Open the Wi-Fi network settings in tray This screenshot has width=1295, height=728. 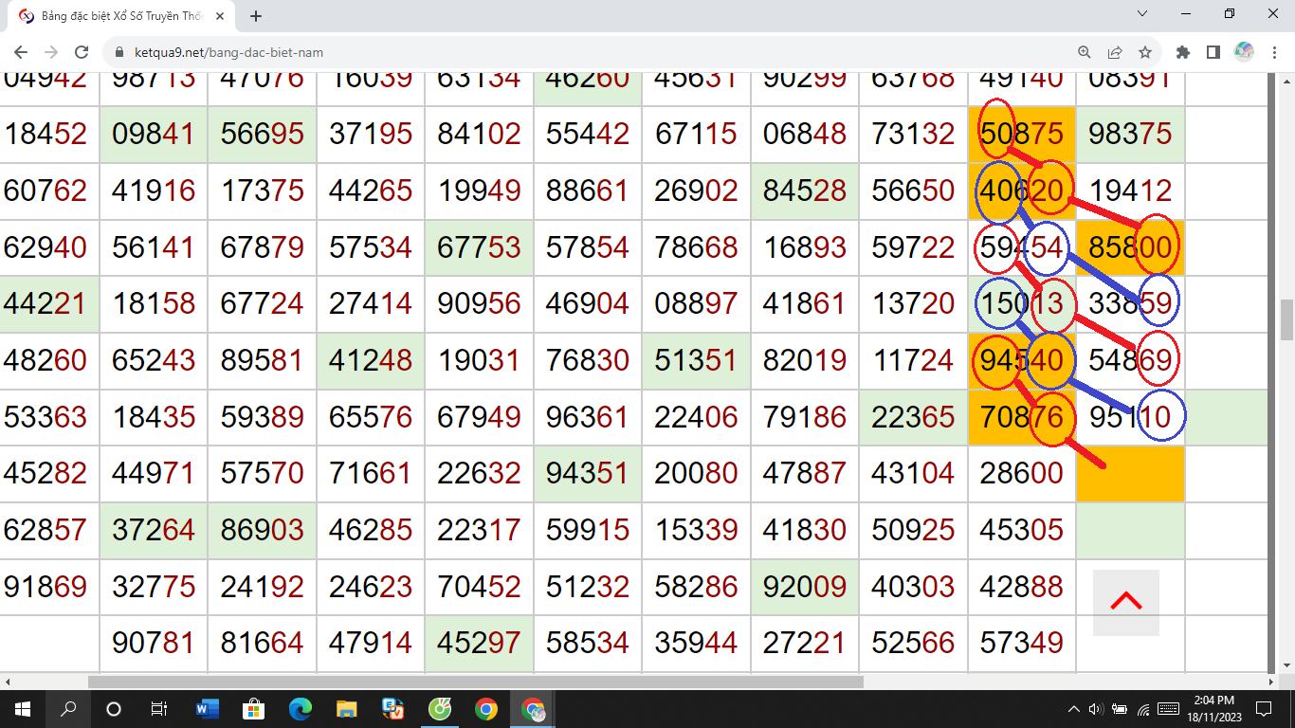click(x=1143, y=709)
